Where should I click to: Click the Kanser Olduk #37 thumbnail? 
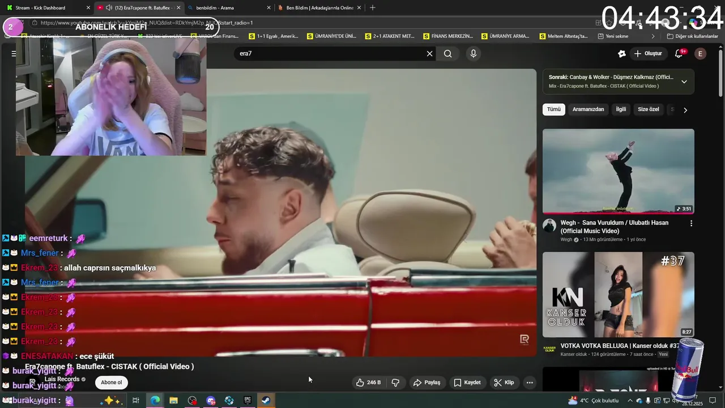pos(618,295)
